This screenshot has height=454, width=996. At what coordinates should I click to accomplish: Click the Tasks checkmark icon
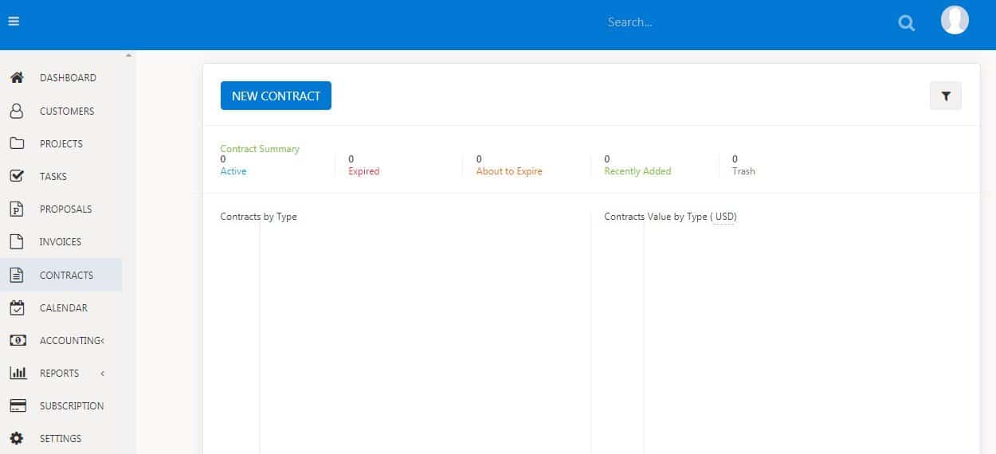(x=17, y=176)
